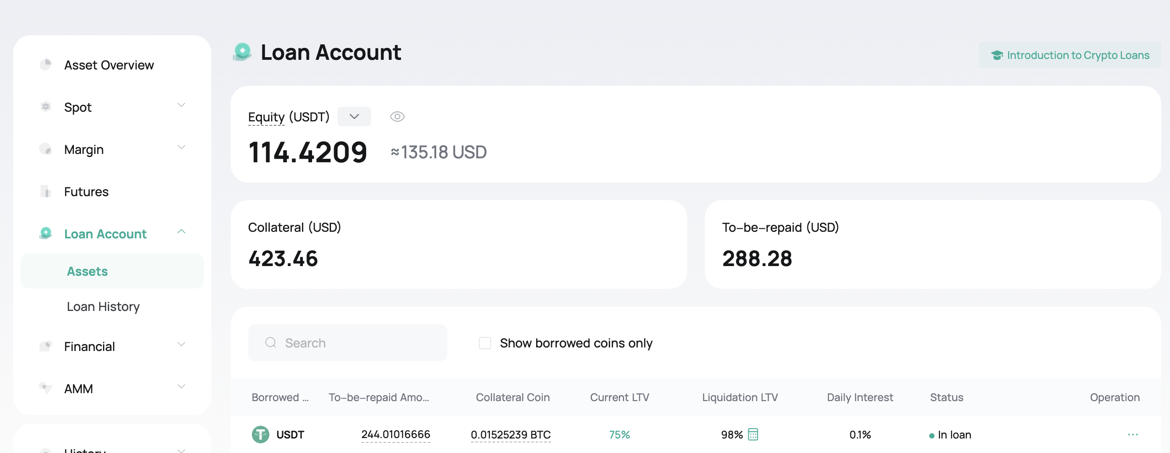Click the 75% Current LTV value

point(619,435)
